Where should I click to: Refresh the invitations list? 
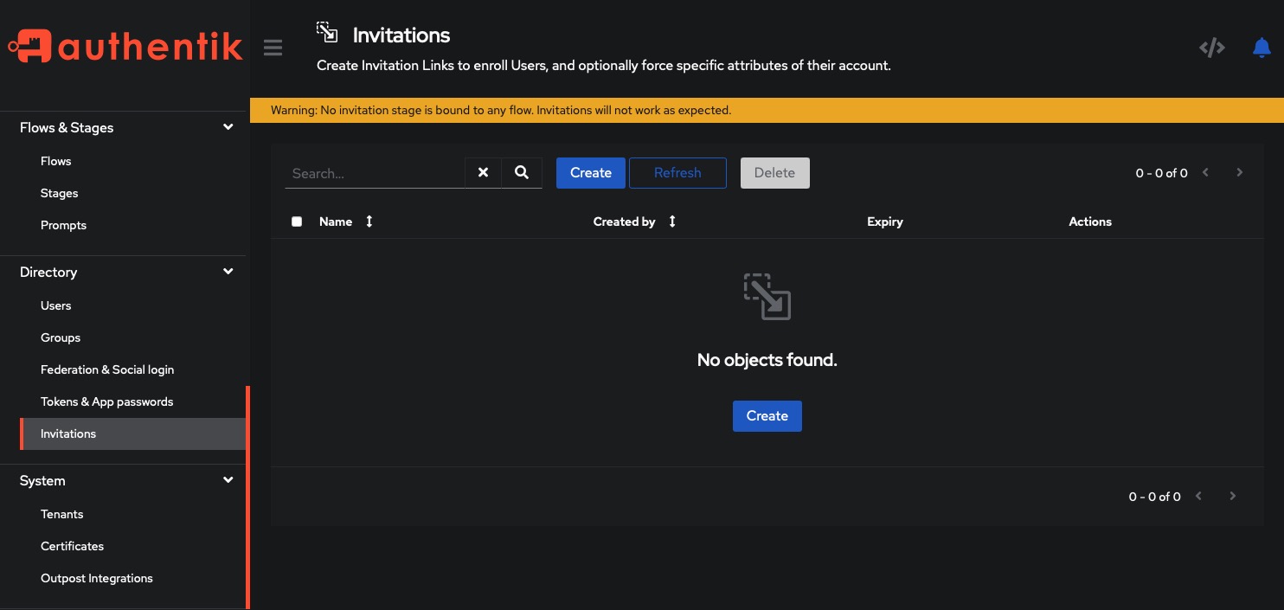pyautogui.click(x=677, y=172)
